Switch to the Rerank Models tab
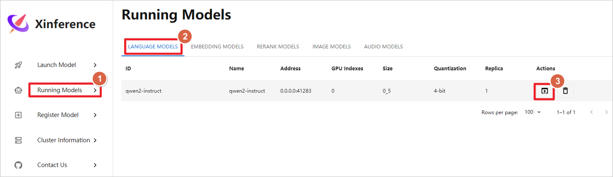Screen dimensions: 613x177 coord(278,47)
